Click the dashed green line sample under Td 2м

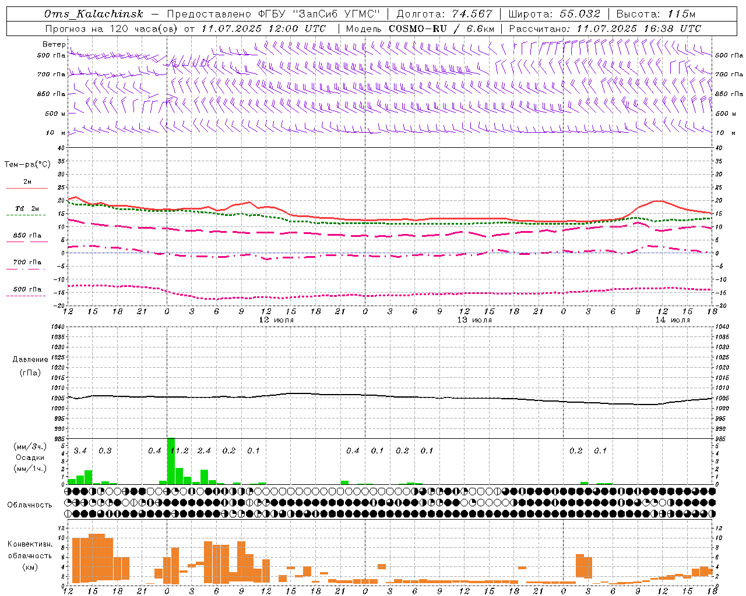click(26, 215)
